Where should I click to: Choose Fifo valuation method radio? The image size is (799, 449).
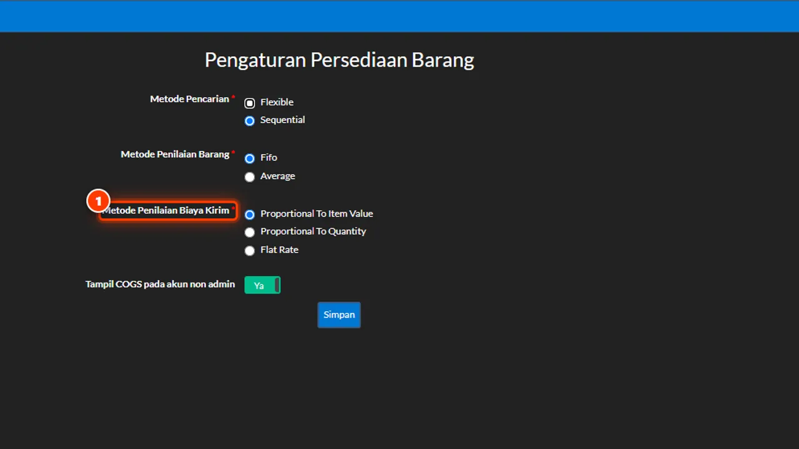pos(250,158)
